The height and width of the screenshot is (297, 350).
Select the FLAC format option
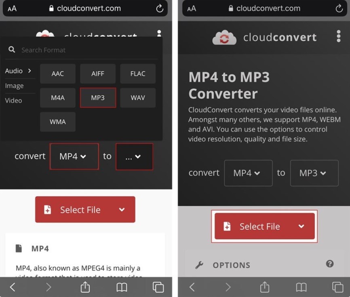[137, 74]
